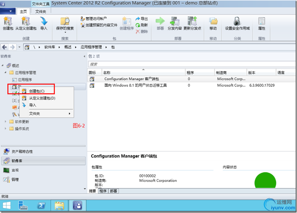Image resolution: width=297 pixels, height=213 pixels.
Task: Open the 资产和符合性 workspace
Action: tap(43, 152)
